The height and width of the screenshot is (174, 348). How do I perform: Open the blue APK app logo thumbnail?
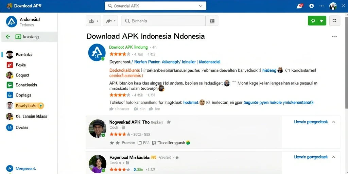97,52
